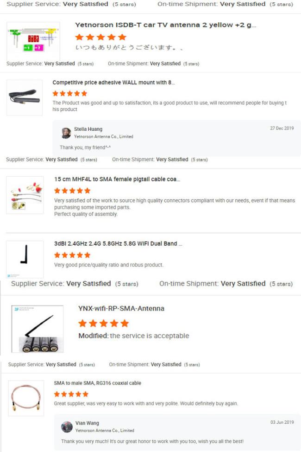The width and height of the screenshot is (301, 452).
Task: Open SMA to male SMA, RG316 coaxial cable link
Action: [x=98, y=383]
